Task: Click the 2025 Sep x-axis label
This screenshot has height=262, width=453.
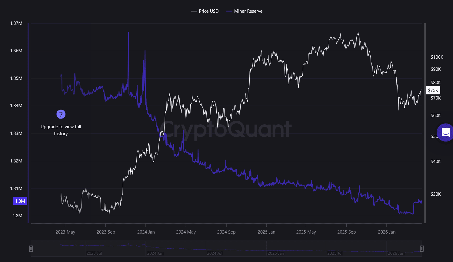Action: tap(346, 232)
